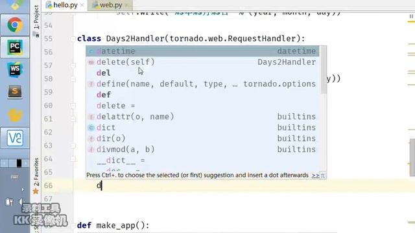The height and width of the screenshot is (233, 415).
Task: Toggle the fold marker on line 60
Action: click(x=73, y=105)
